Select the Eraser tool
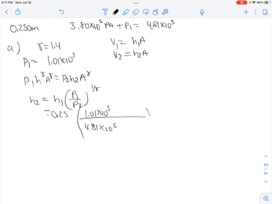The image size is (272, 204). pos(135,12)
